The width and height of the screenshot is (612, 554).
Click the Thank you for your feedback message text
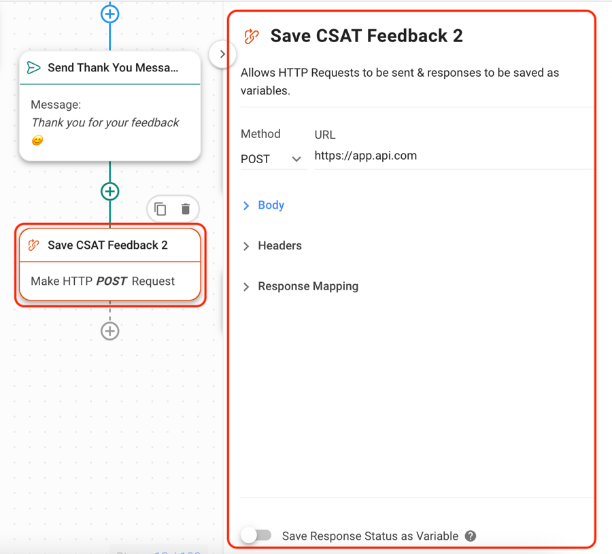(105, 123)
